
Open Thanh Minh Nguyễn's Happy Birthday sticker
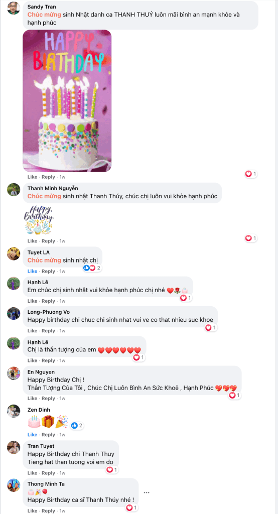coord(39,220)
